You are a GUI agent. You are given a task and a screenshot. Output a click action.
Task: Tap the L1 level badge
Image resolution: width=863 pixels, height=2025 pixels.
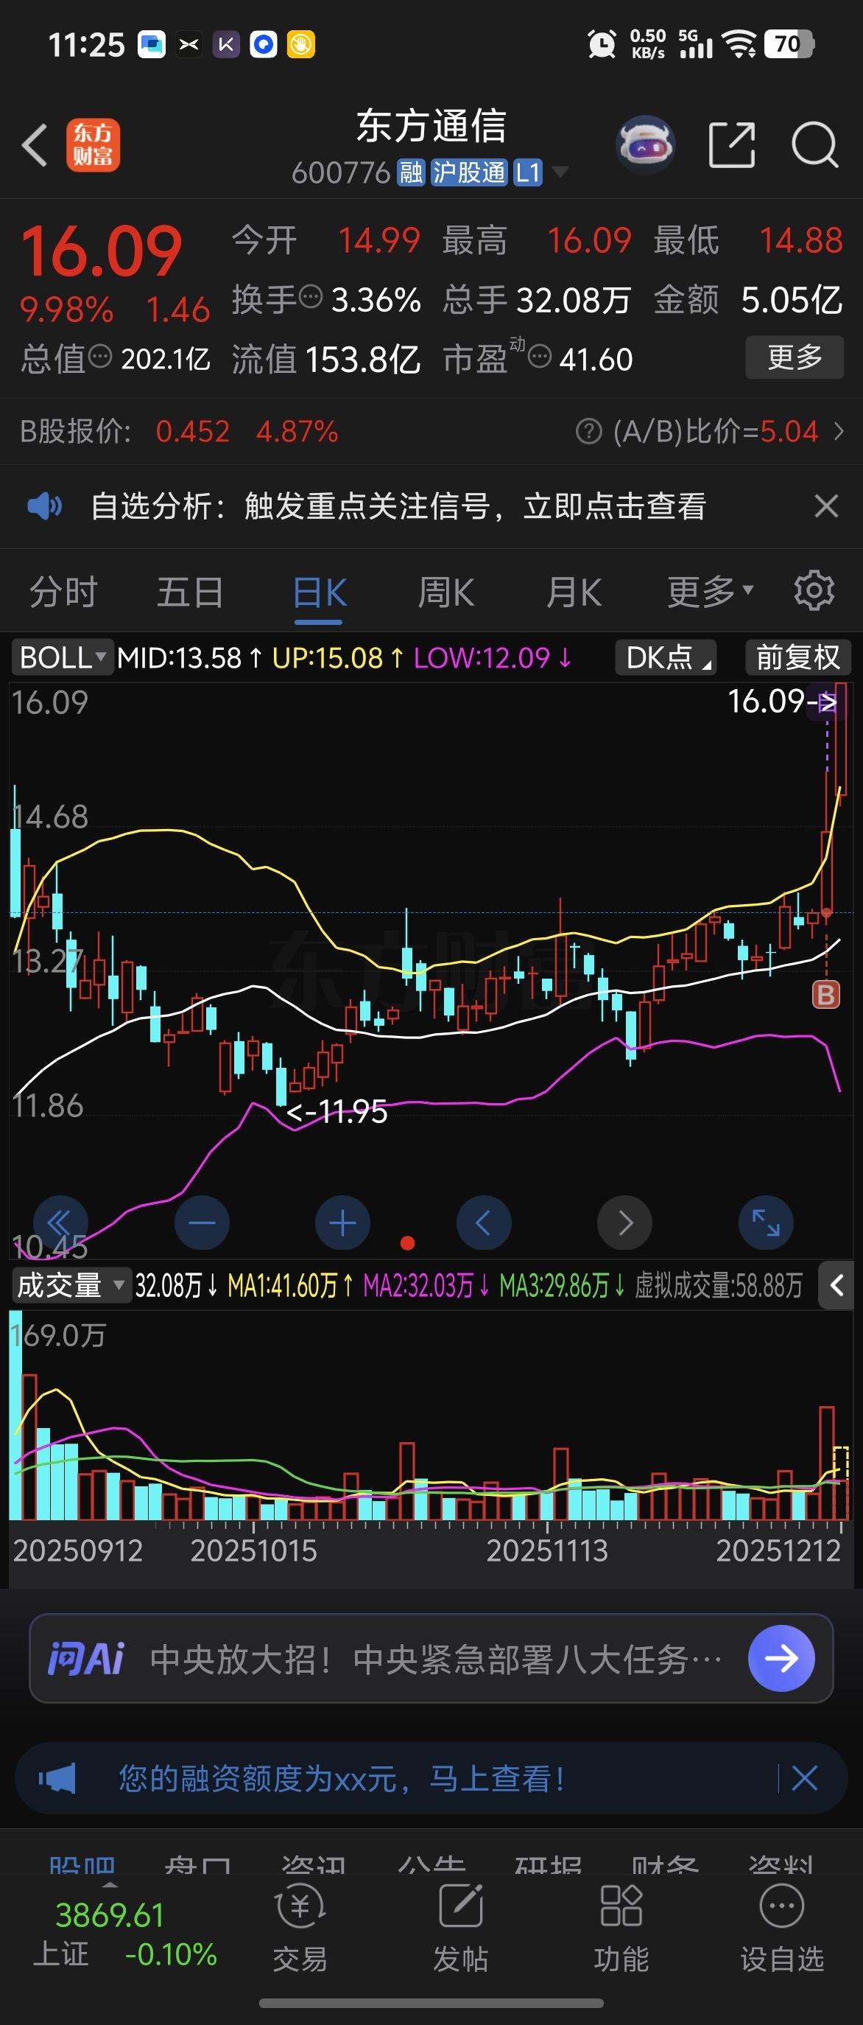click(528, 172)
